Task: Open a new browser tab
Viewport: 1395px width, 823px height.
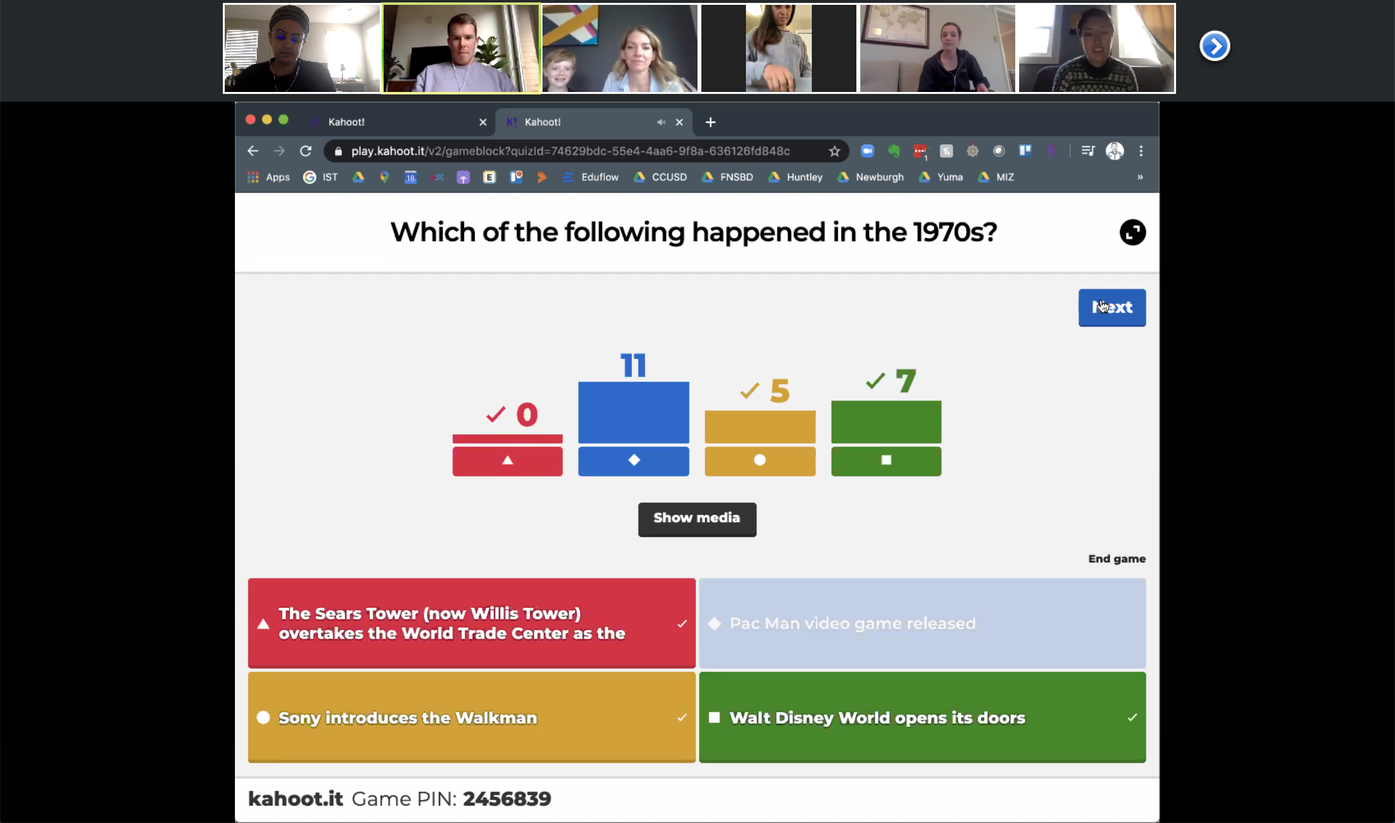Action: 710,122
